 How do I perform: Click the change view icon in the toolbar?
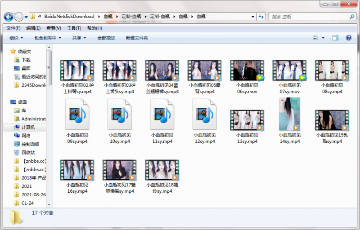(x=315, y=38)
